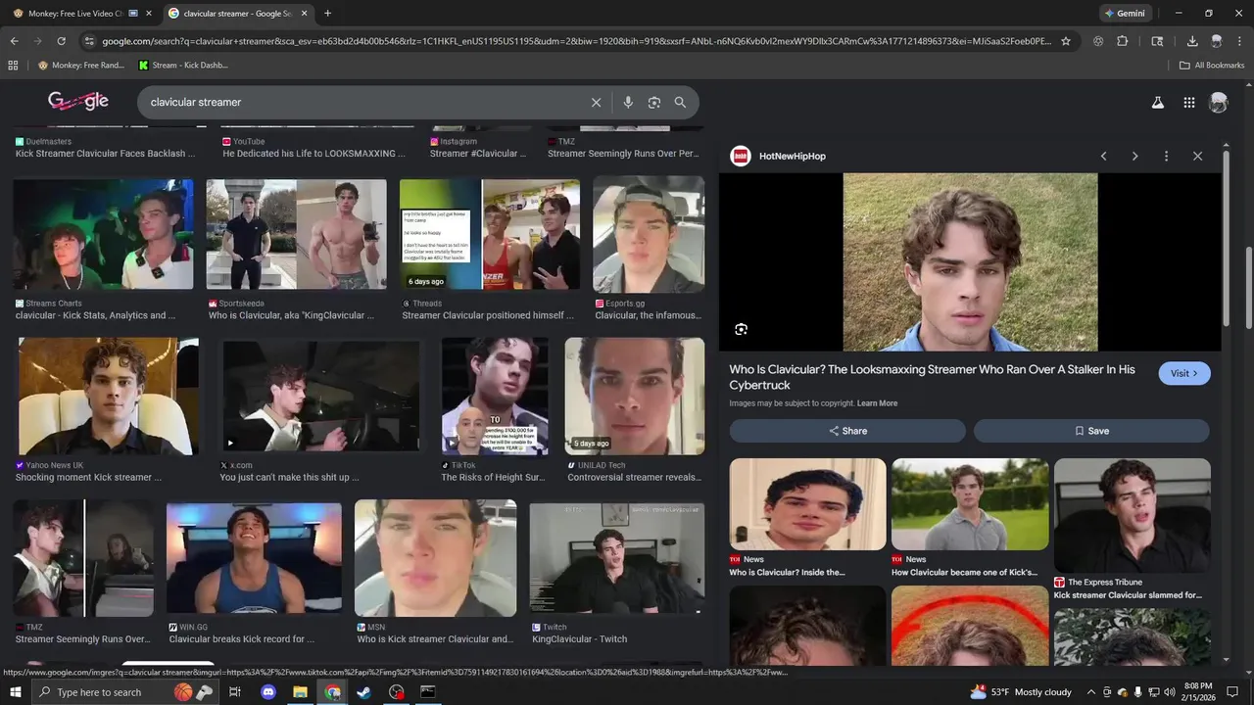Open Steam from the taskbar
The image size is (1254, 705).
click(363, 692)
